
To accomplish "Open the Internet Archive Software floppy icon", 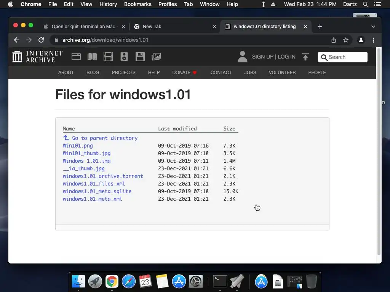I will (140, 57).
